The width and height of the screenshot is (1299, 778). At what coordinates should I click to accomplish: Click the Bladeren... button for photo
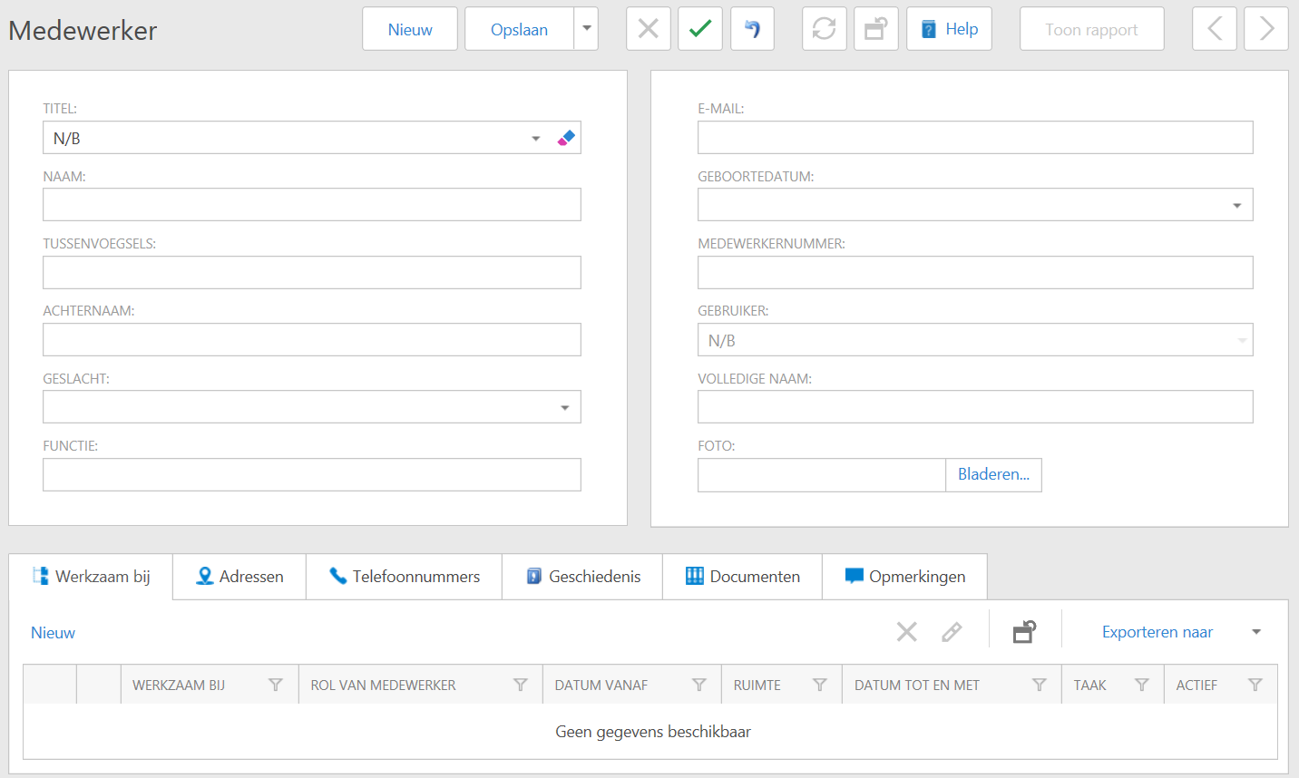click(x=993, y=475)
